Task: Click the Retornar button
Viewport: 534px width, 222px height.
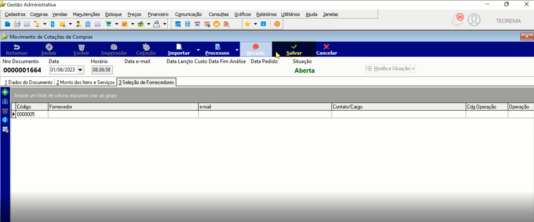Action: click(17, 49)
